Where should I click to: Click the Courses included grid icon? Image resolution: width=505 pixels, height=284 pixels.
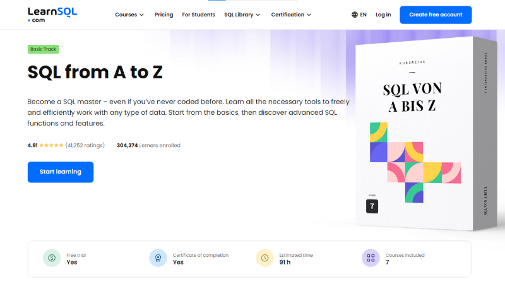point(371,258)
